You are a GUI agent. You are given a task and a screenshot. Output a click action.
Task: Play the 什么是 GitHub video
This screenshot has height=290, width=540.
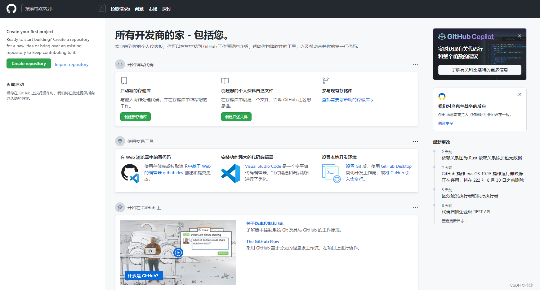(x=178, y=253)
